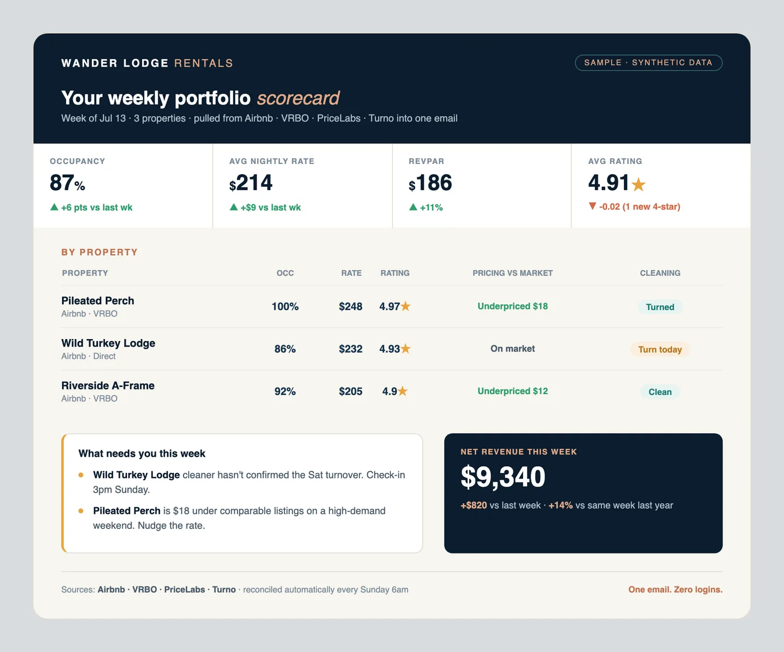784x652 pixels.
Task: Click the RATING column header
Action: pos(395,273)
